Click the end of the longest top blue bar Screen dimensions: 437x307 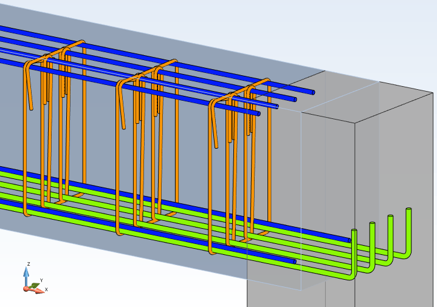(312, 92)
